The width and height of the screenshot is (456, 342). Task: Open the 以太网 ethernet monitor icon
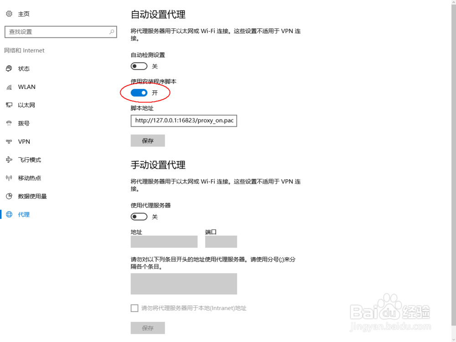[9, 105]
